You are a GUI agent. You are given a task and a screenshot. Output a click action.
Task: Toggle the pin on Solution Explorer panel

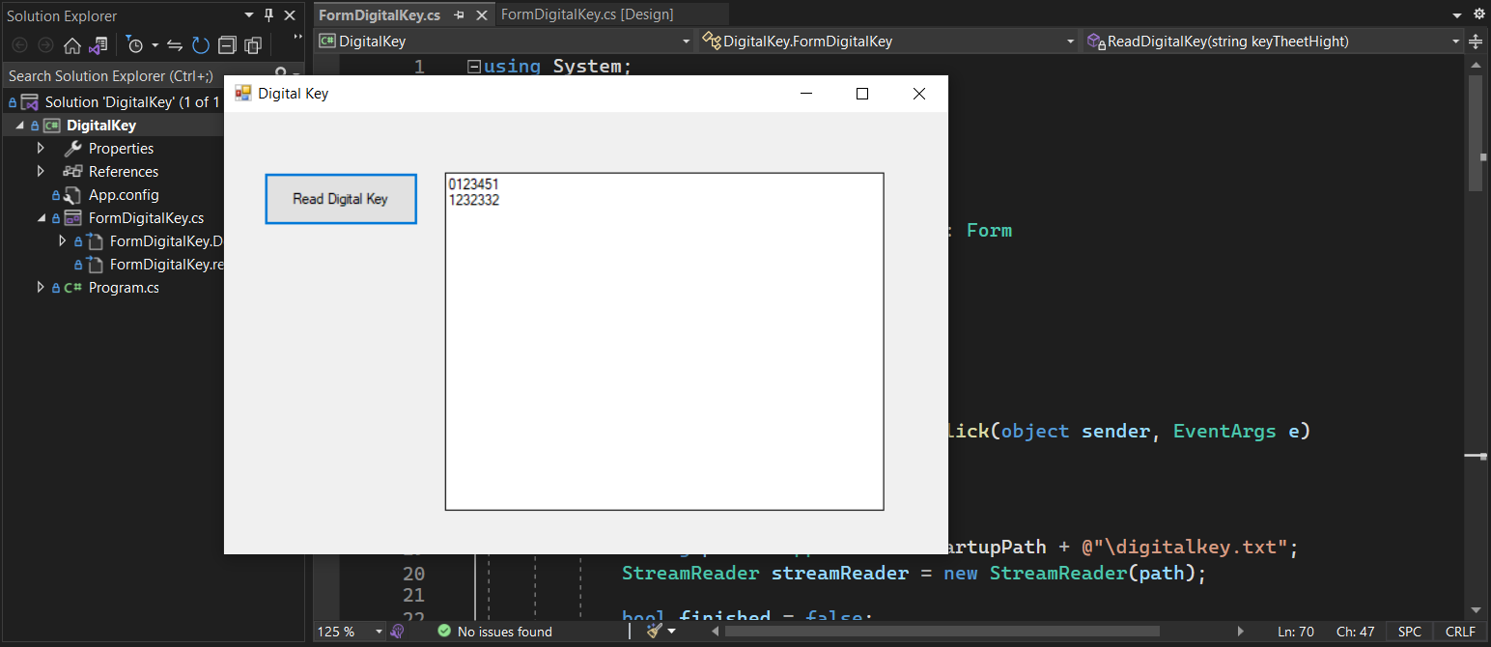pos(268,15)
